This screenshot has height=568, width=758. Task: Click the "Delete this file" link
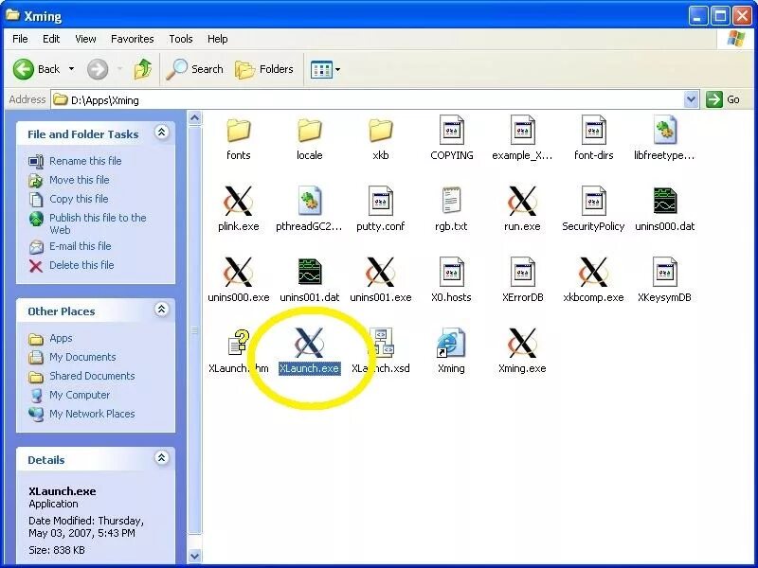coord(81,265)
